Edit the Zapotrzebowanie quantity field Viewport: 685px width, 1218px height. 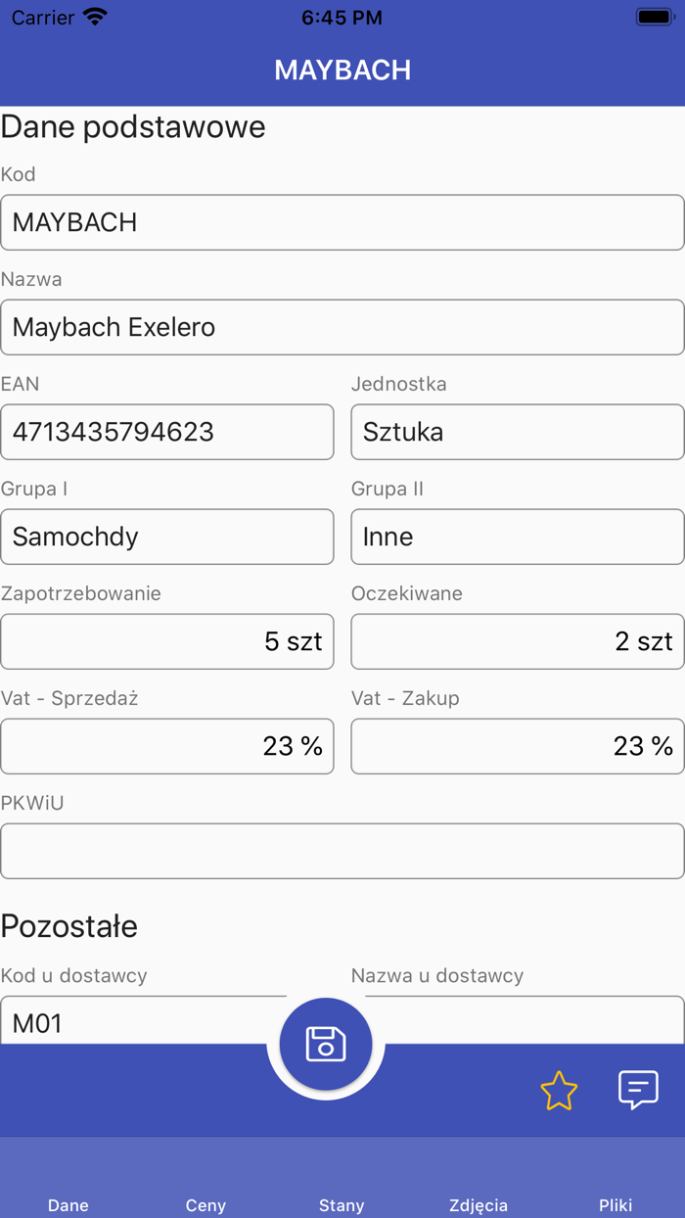point(167,641)
